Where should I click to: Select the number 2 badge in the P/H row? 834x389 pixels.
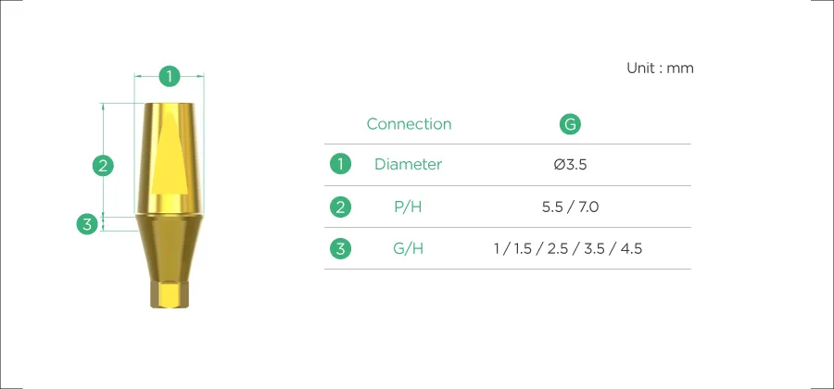(x=340, y=207)
